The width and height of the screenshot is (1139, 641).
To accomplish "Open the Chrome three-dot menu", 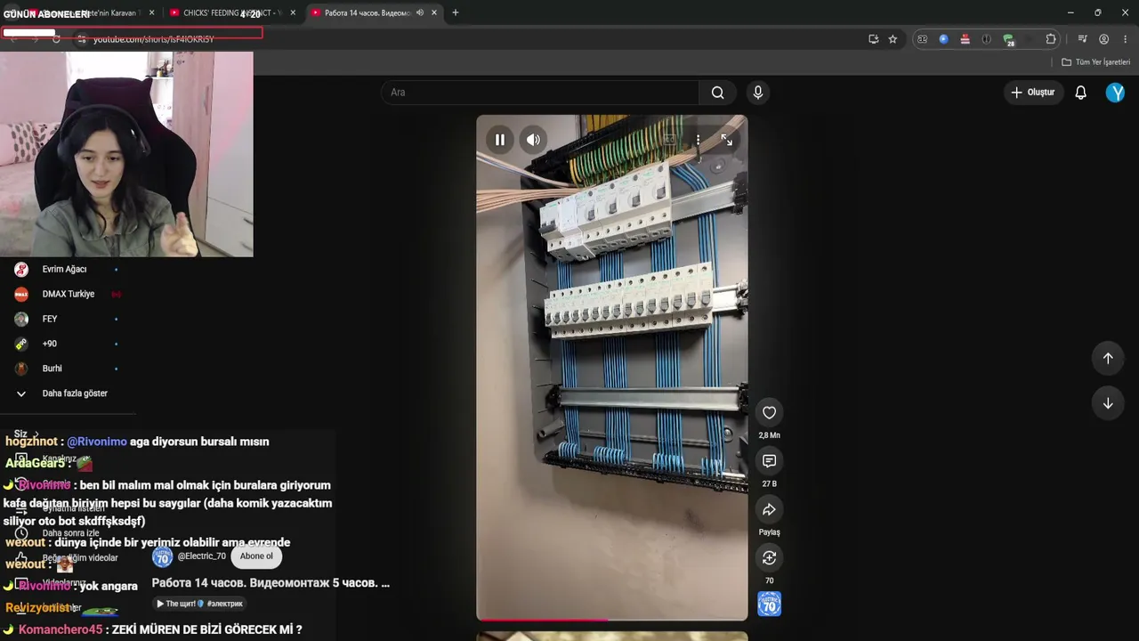I will tap(1125, 39).
